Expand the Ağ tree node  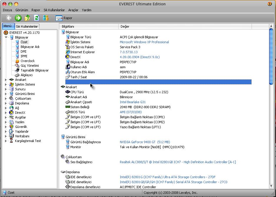(x=6, y=108)
